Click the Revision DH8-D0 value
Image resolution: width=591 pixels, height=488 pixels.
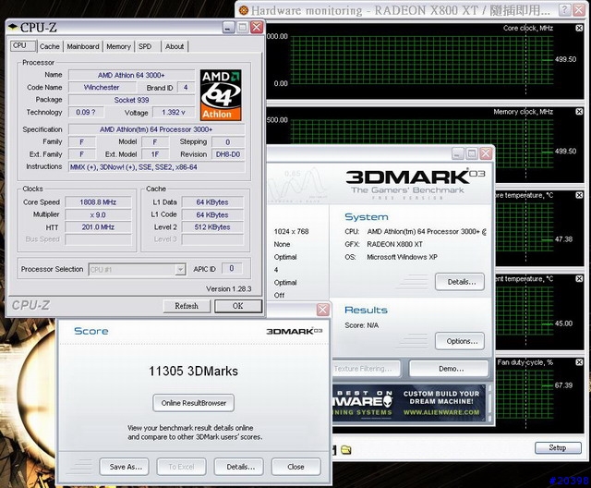coord(228,154)
